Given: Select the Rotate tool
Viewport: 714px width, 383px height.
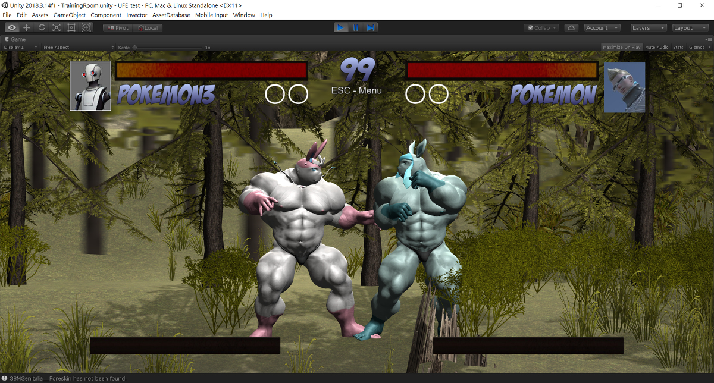Looking at the screenshot, I should (x=42, y=27).
